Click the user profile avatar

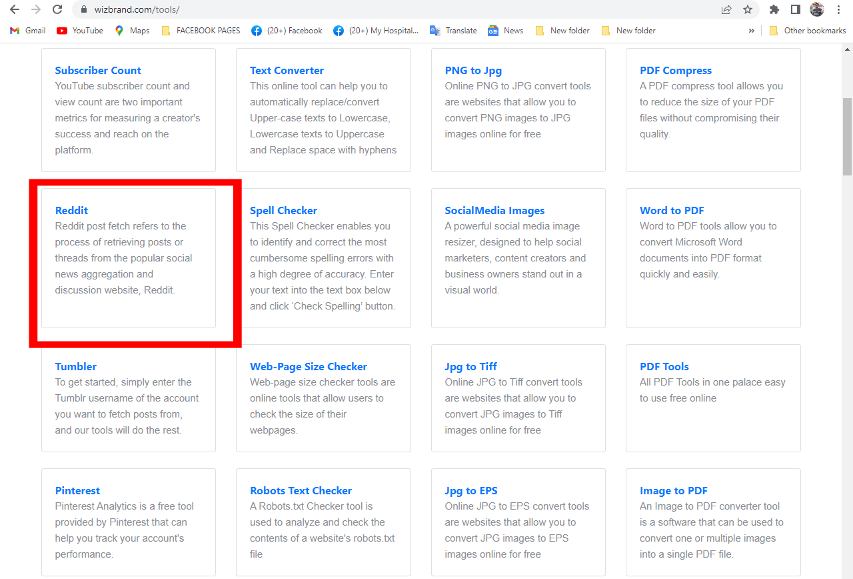coord(816,9)
